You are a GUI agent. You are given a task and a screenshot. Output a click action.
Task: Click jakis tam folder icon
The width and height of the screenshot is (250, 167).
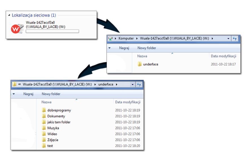coord(44,122)
